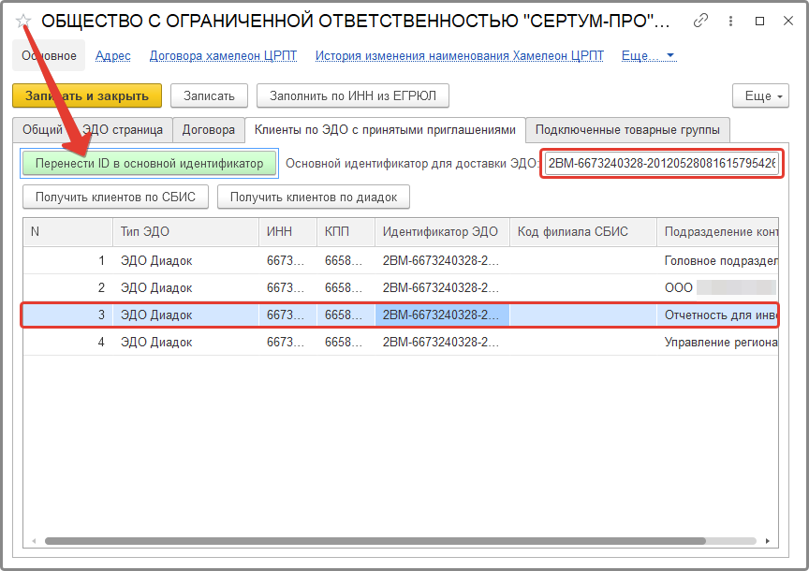Click 'Заполнить по ИНН из ЕГРЮЛ'
The image size is (809, 571).
click(353, 95)
